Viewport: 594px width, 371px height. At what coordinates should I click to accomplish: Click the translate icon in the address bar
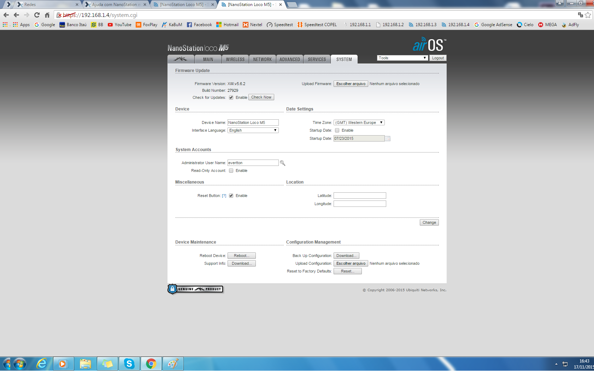pos(580,15)
